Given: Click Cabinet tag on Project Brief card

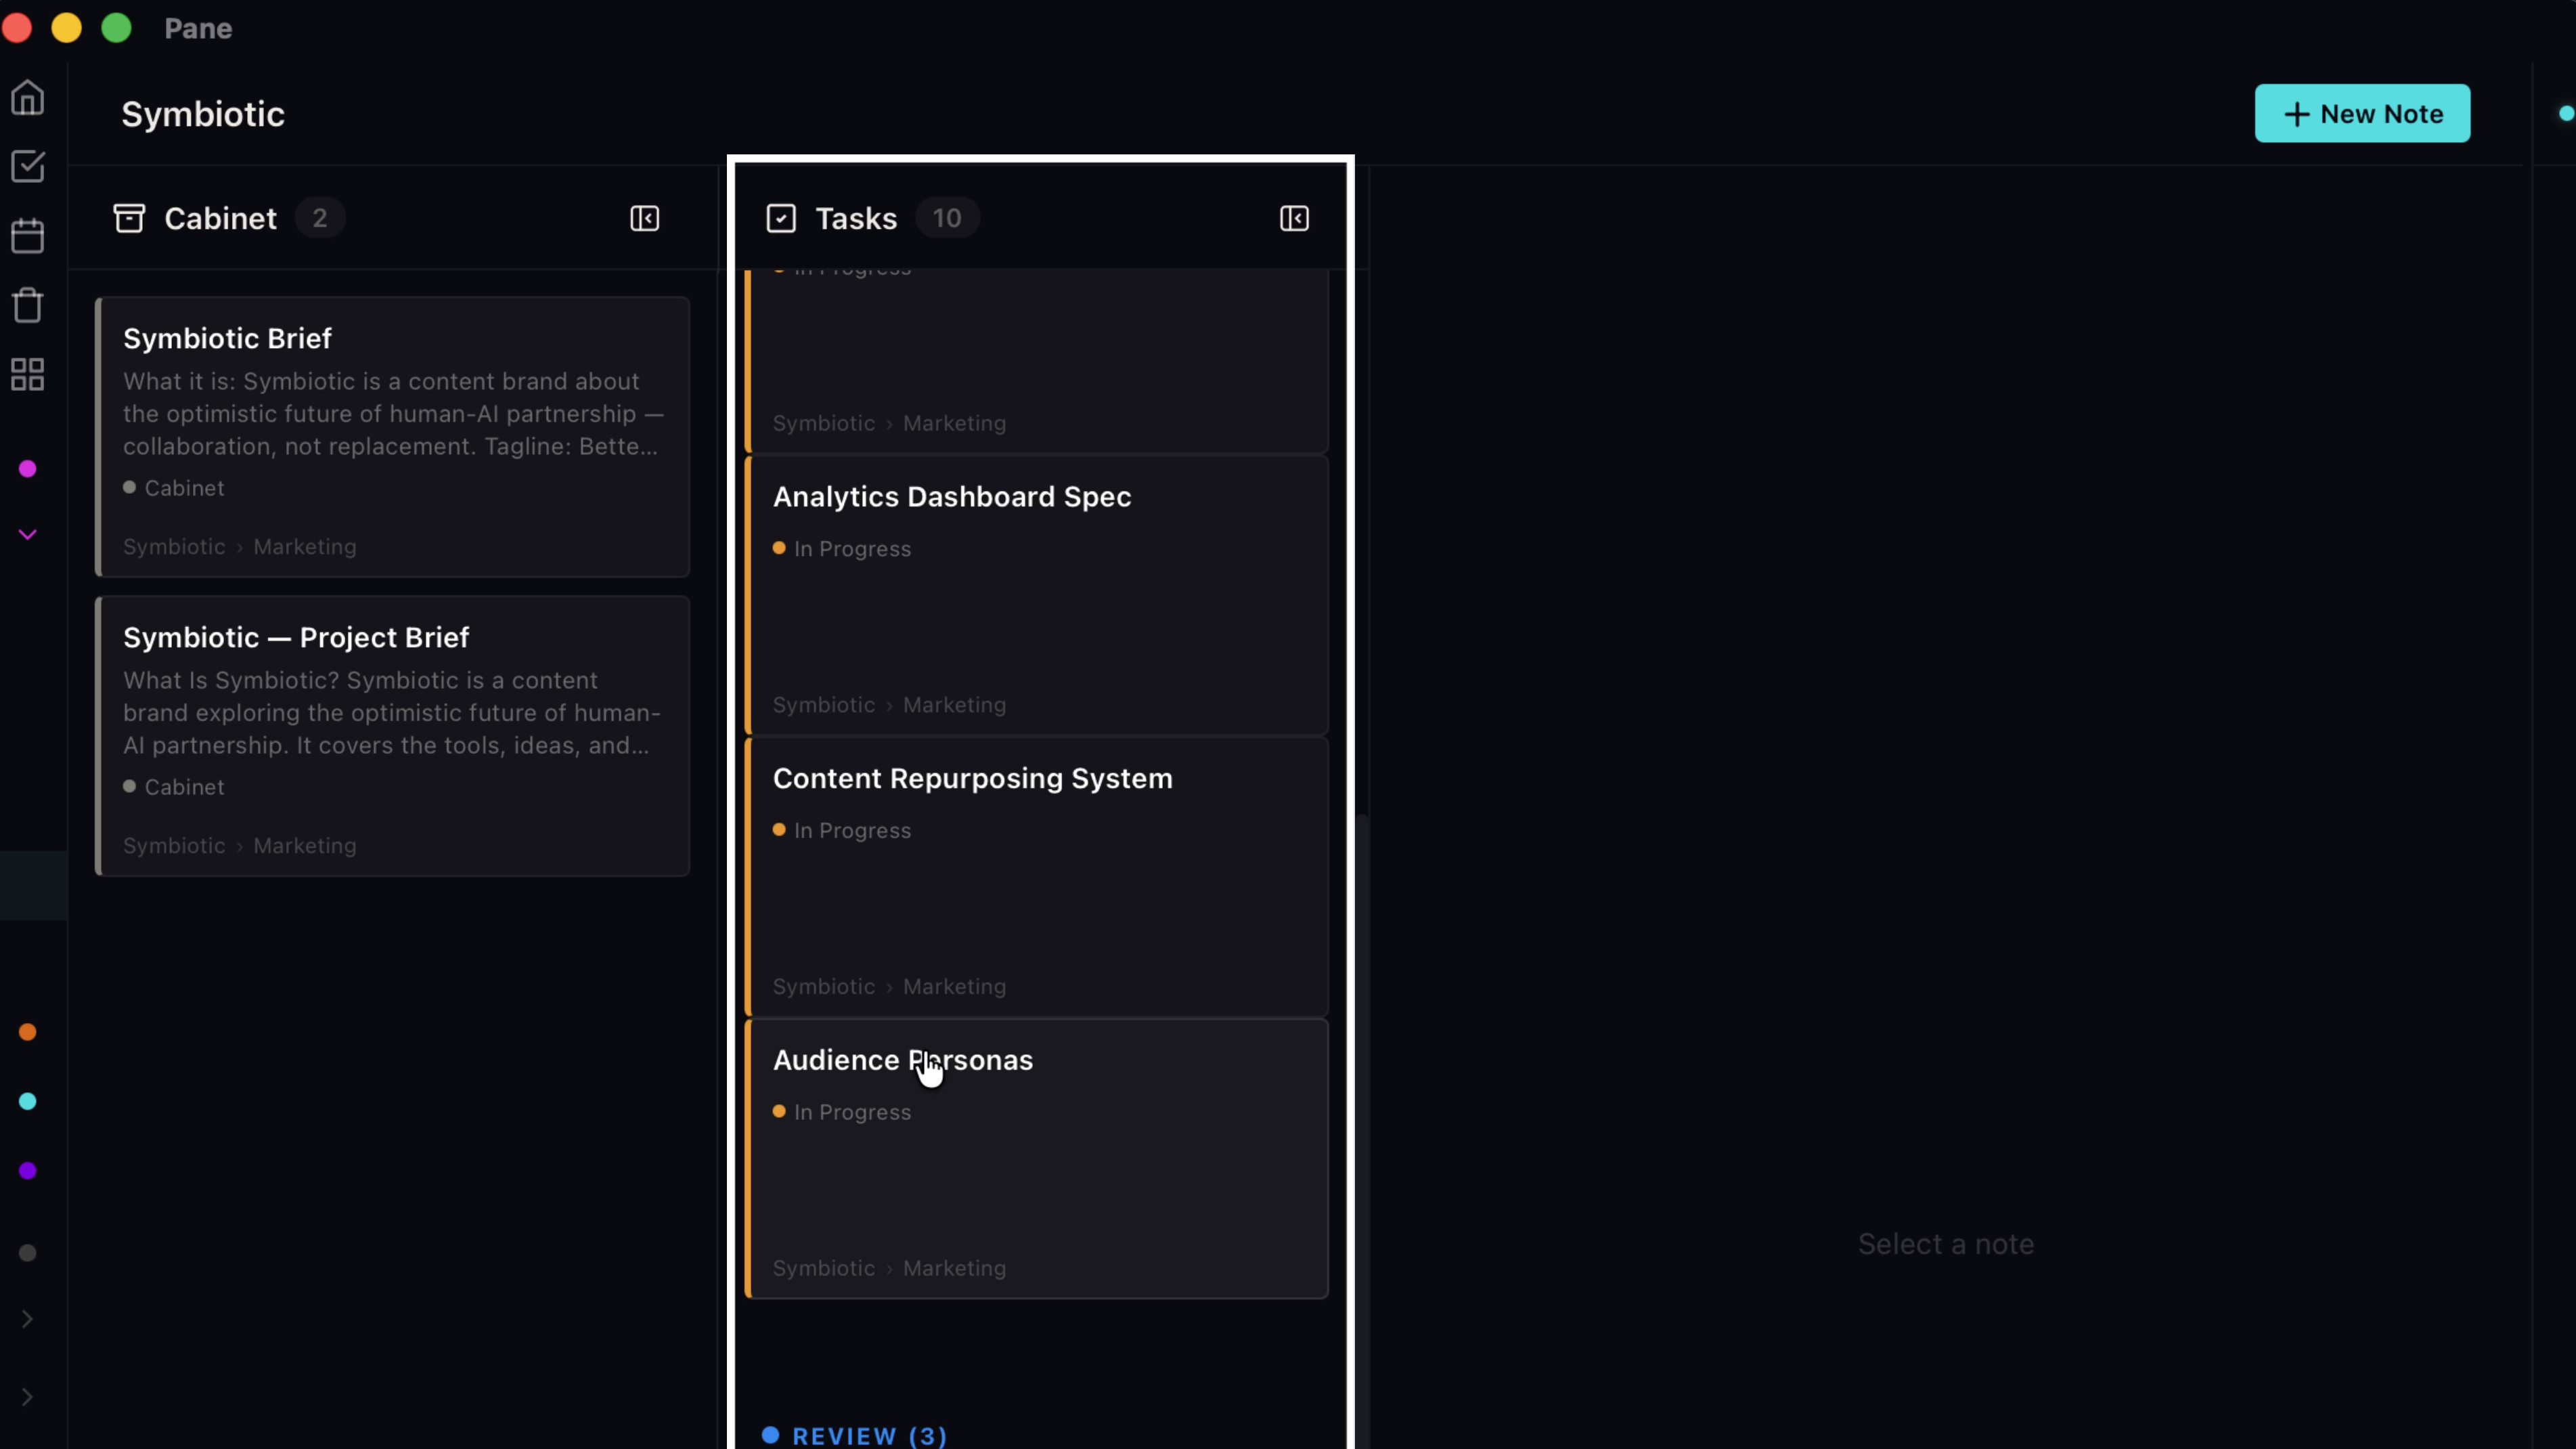Looking at the screenshot, I should coord(174,787).
